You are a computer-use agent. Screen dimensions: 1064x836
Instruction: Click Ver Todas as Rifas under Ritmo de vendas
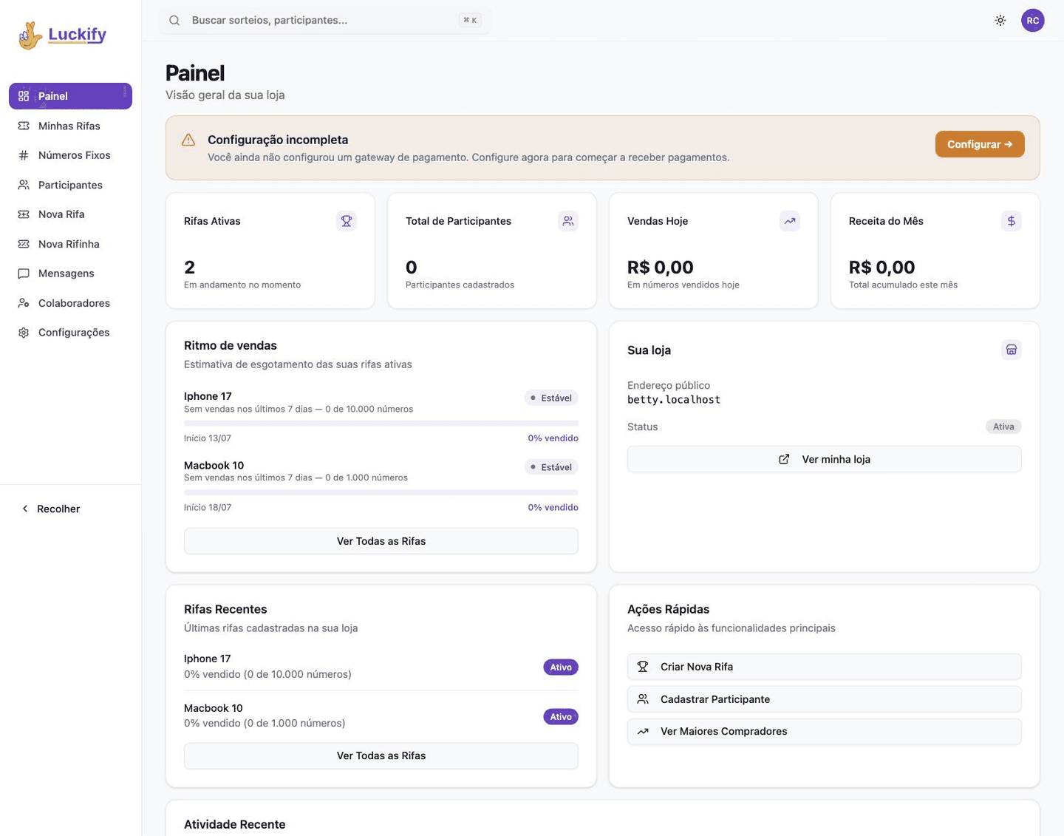381,541
